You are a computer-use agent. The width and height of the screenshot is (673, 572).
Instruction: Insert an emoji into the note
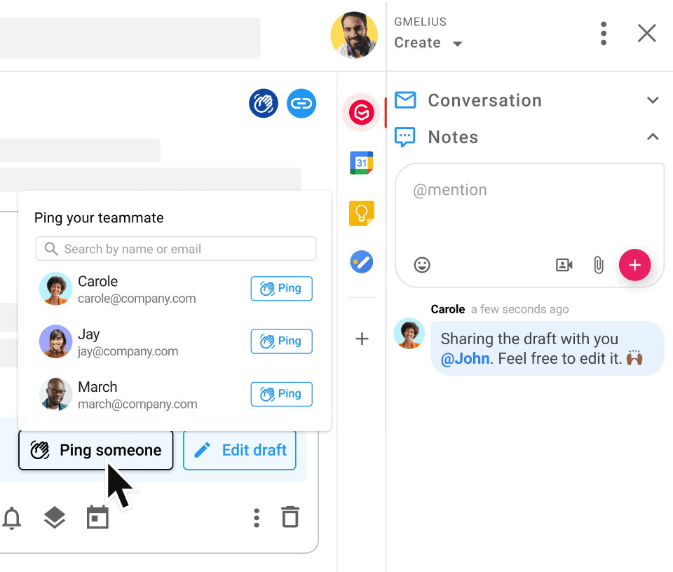pos(422,265)
